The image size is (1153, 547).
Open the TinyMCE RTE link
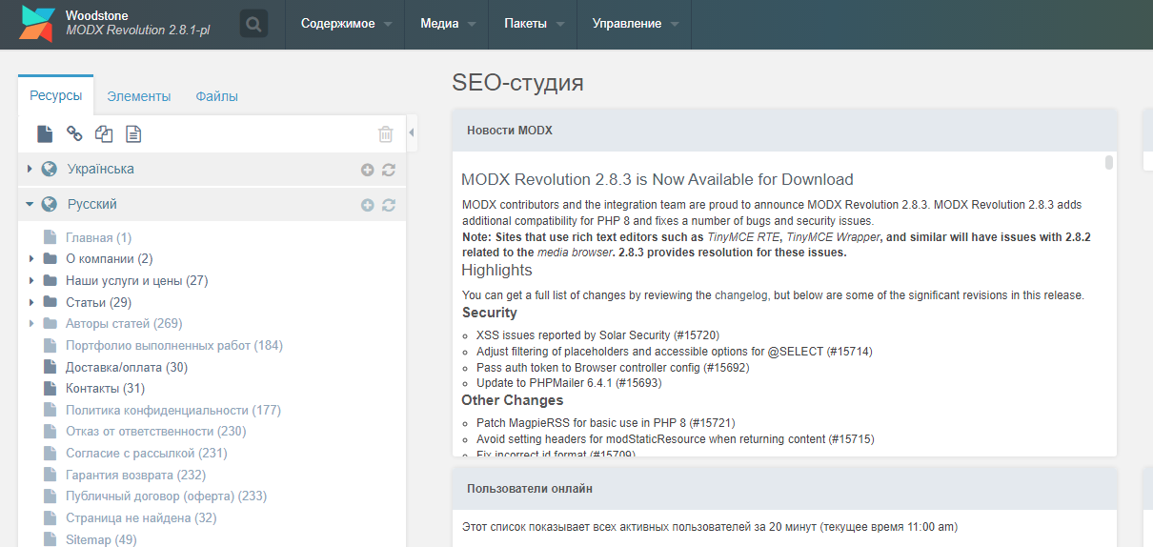click(744, 237)
